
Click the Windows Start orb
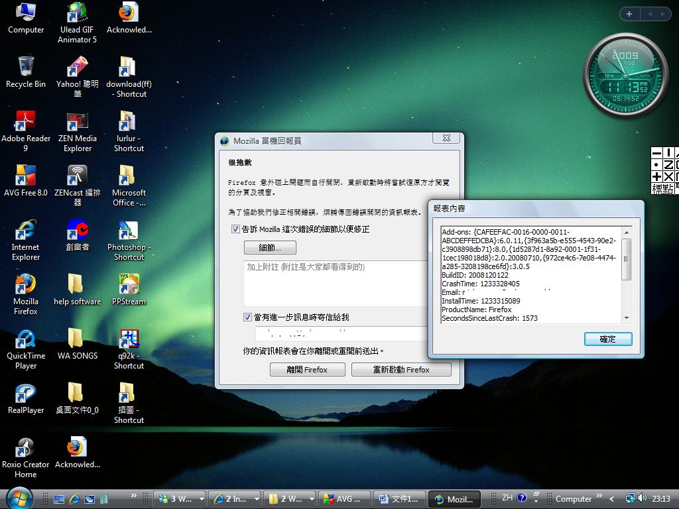[19, 498]
